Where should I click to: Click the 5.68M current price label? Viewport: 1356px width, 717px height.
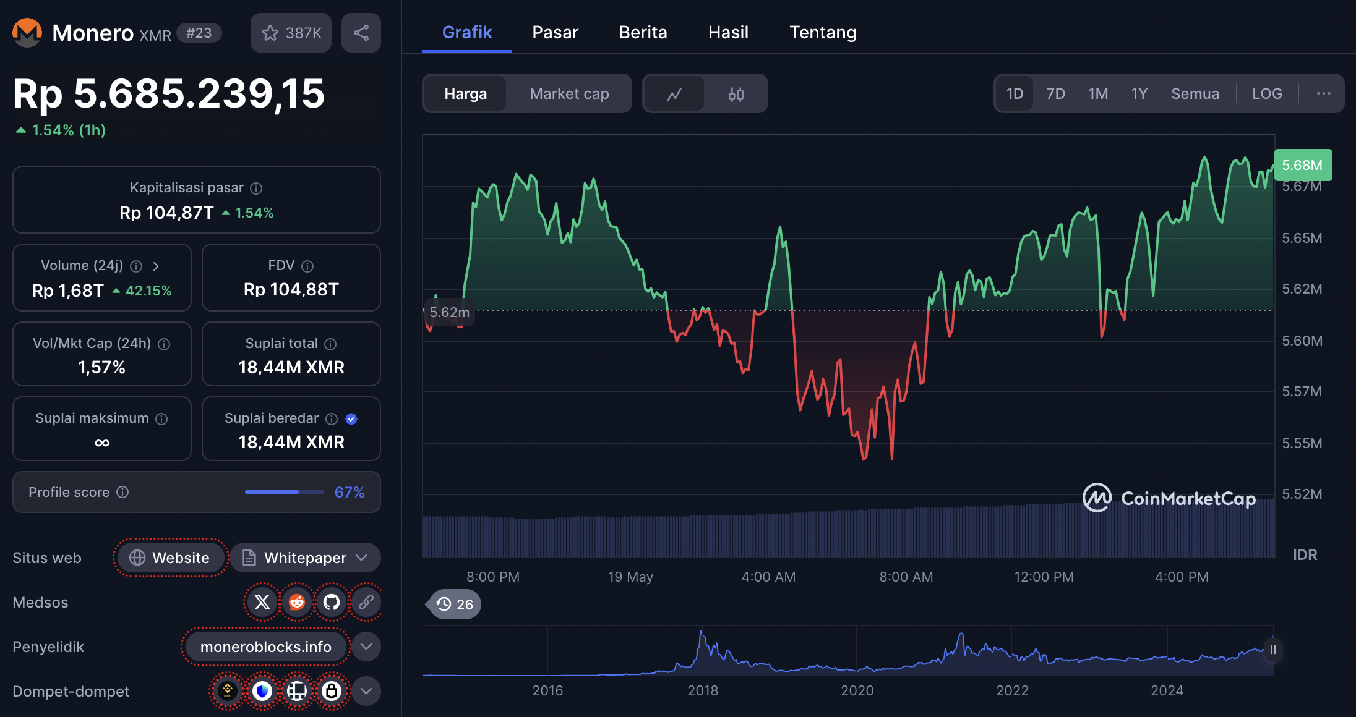tap(1303, 165)
